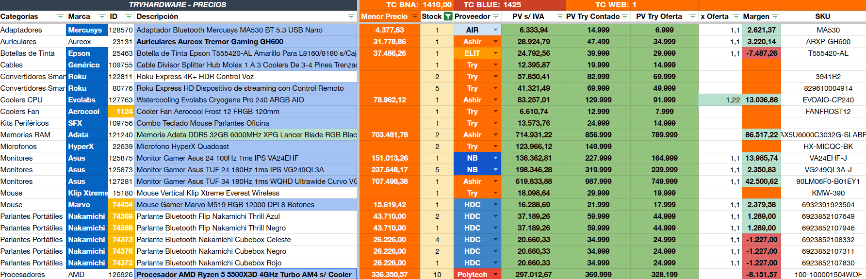866x279 pixels.
Task: Click the active green Stock filter icon
Action: pyautogui.click(x=448, y=16)
